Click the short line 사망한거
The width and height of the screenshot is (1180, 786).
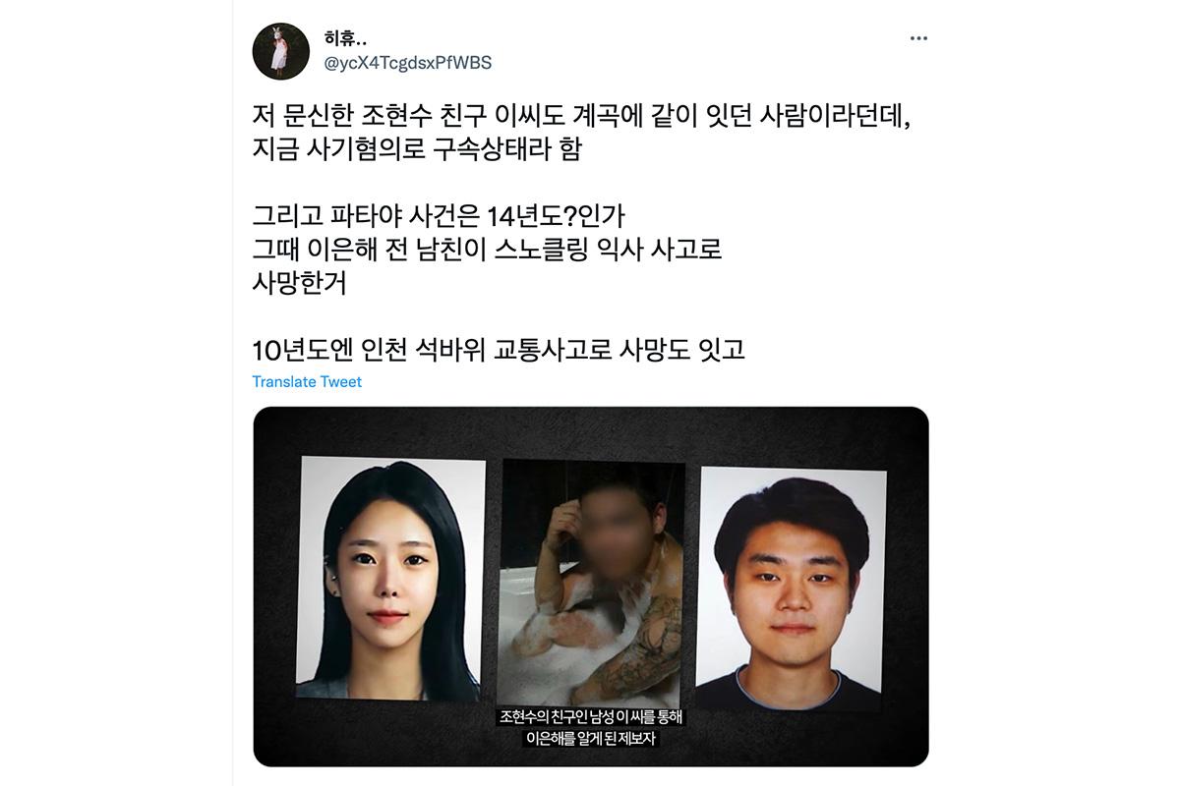299,283
